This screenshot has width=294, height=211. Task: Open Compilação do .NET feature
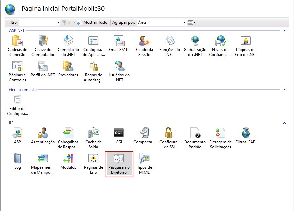(68, 46)
